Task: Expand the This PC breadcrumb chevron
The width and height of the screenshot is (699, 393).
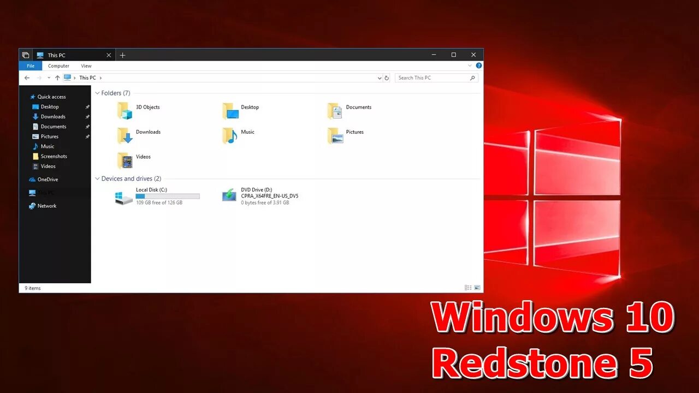Action: (x=100, y=78)
